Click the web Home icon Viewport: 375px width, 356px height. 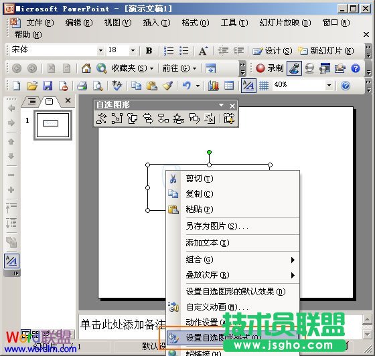[x=86, y=68]
